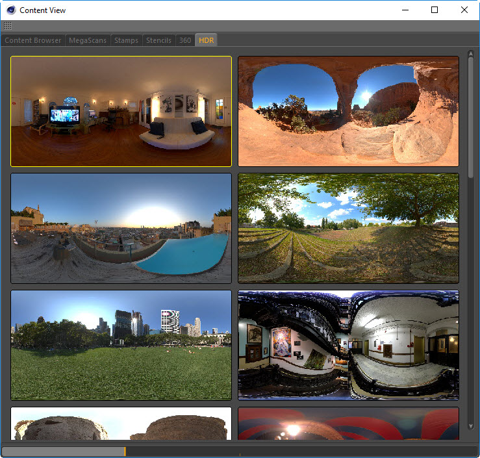Open the 360 tab
The image size is (480, 458).
pyautogui.click(x=185, y=40)
